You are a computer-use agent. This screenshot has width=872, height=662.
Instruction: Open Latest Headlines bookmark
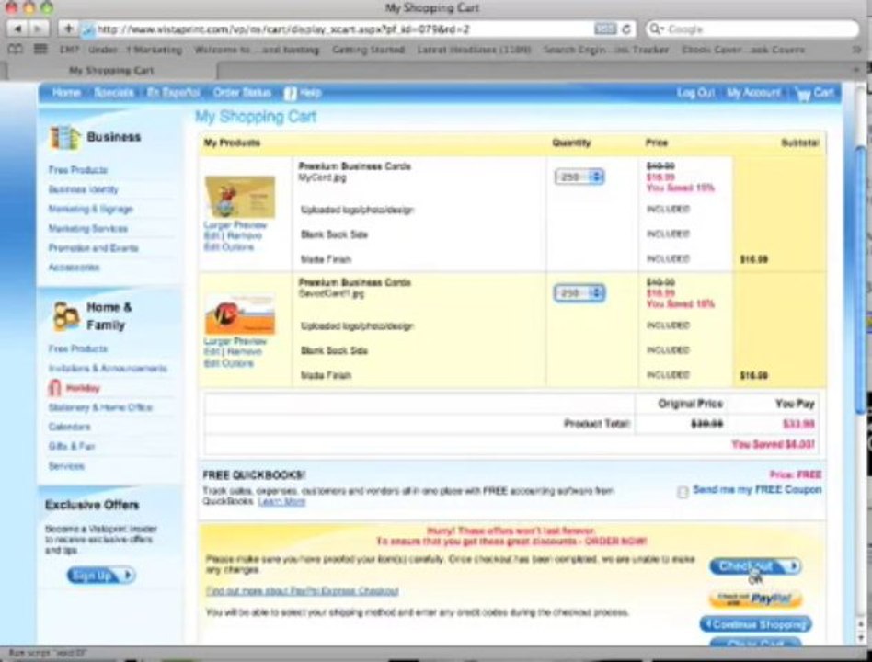[474, 50]
